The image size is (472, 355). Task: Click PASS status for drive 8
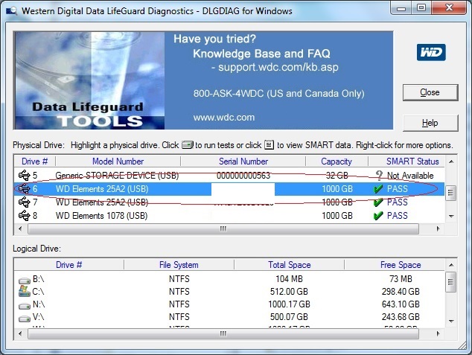coord(398,216)
